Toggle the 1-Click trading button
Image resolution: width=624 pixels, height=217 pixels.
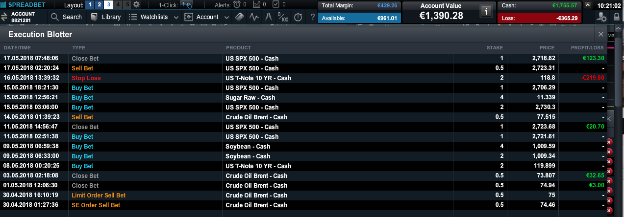pos(186,5)
